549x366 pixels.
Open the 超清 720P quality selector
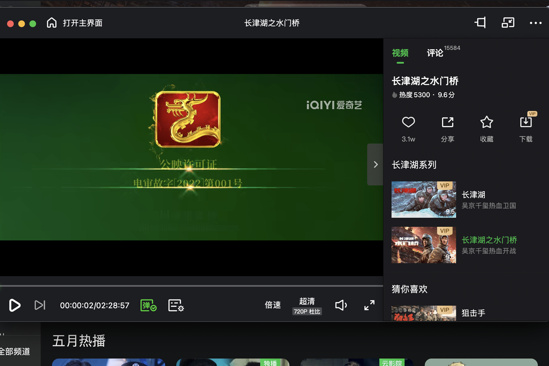click(307, 306)
